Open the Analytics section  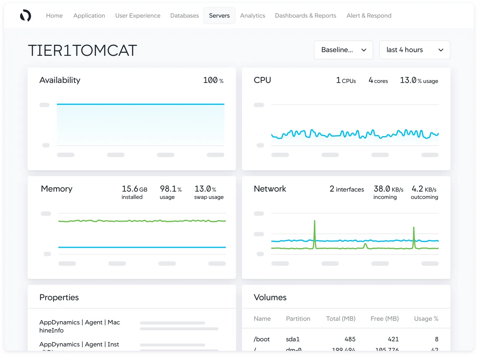(253, 15)
